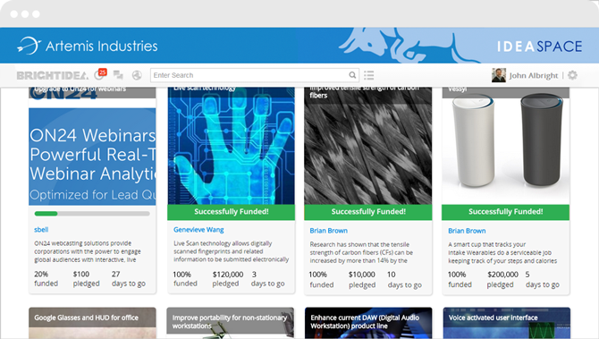Click the globe icon in toolbar
This screenshot has height=339, width=599.
(137, 75)
